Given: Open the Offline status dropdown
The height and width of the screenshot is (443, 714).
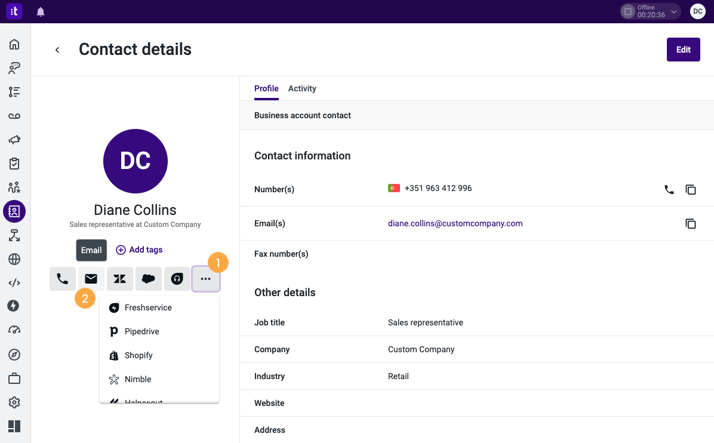Looking at the screenshot, I should [650, 11].
